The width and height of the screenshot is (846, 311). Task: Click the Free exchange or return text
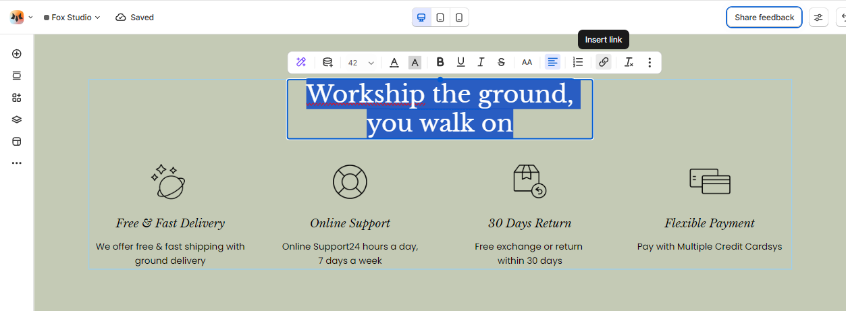pos(529,254)
